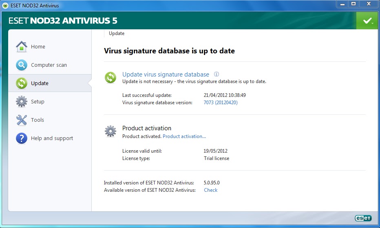The width and height of the screenshot is (380, 228).
Task: Click the green protection status checkmark
Action: [367, 21]
